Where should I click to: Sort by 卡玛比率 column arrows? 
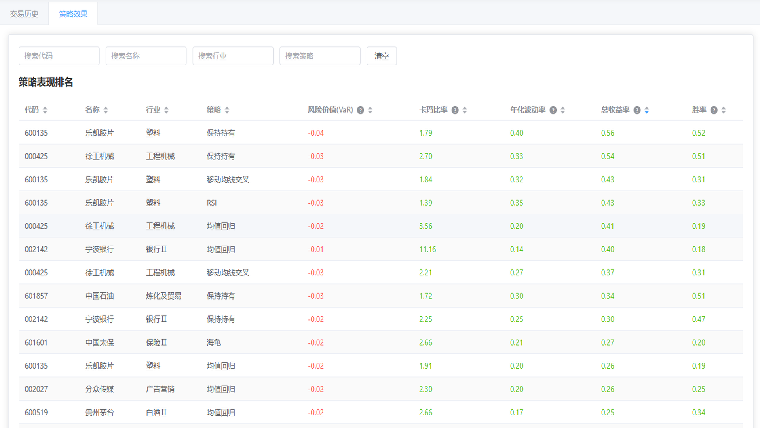point(465,110)
